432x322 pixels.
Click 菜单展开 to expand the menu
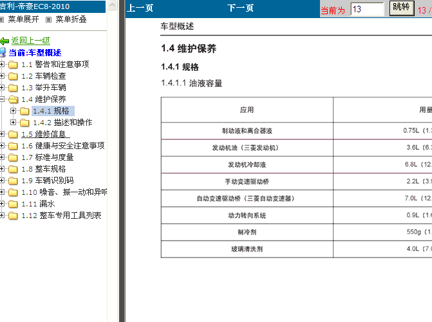point(23,19)
